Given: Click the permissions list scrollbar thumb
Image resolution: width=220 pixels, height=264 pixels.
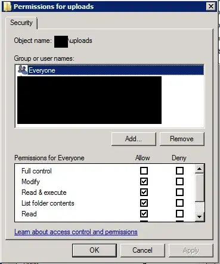Looking at the screenshot, I should pos(200,187).
